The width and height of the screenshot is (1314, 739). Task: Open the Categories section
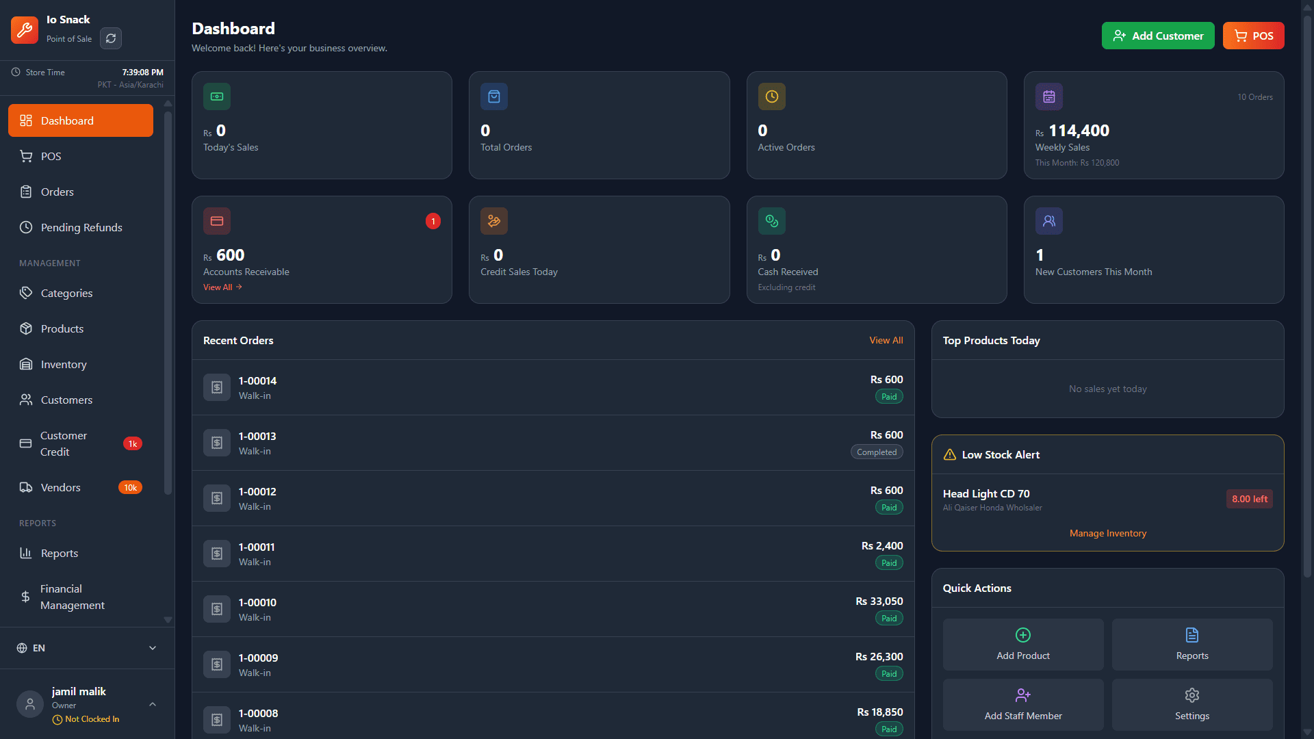(66, 293)
